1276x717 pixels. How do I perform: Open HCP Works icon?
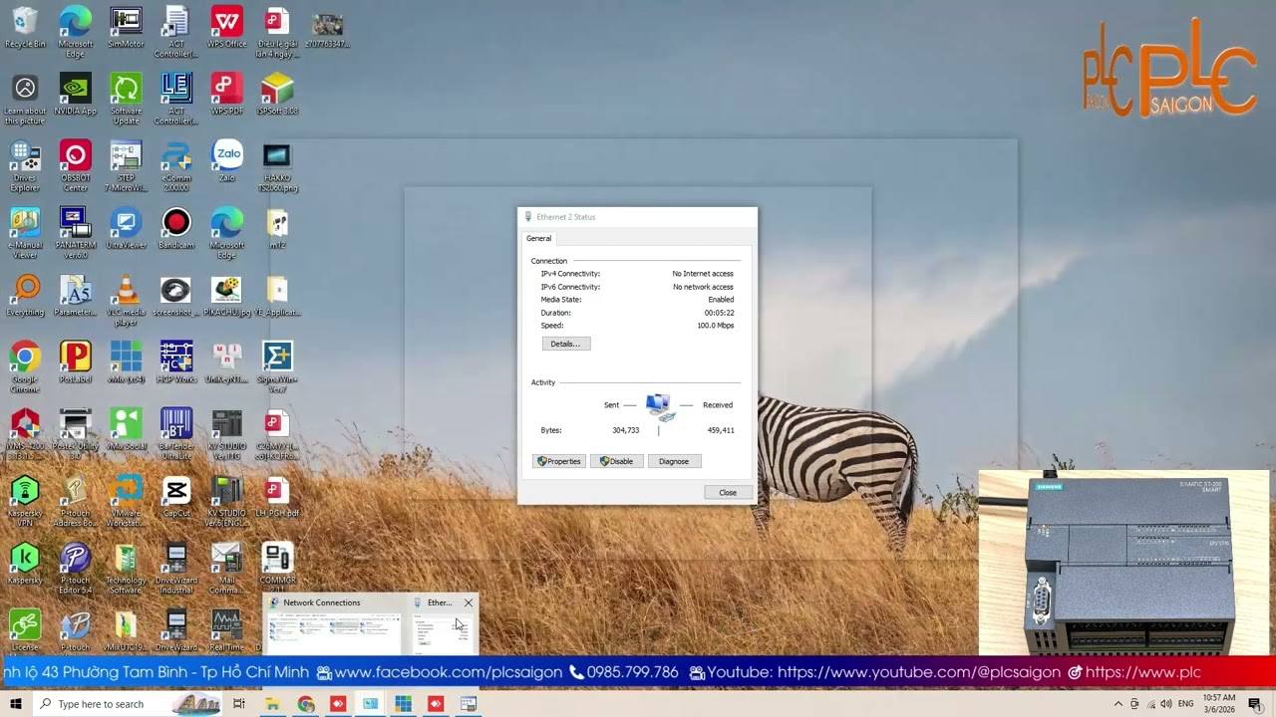pos(175,363)
